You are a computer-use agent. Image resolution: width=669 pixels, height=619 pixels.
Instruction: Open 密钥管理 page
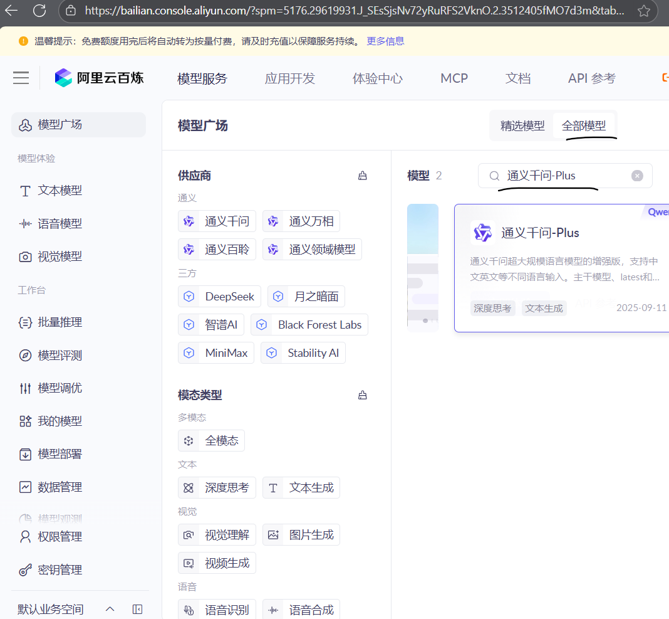pos(58,569)
